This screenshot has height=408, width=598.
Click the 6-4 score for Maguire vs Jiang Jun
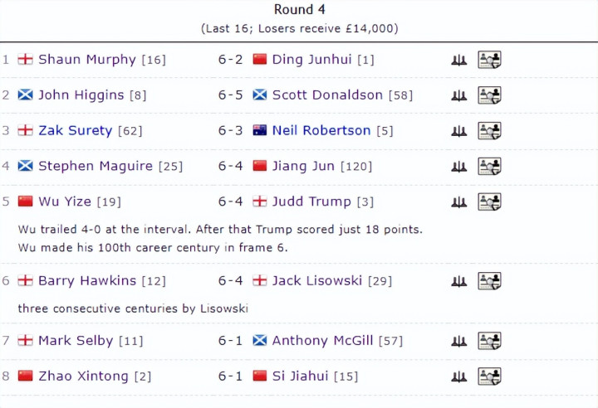[231, 167]
